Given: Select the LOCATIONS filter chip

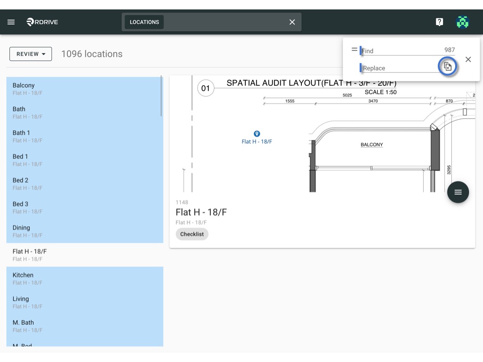Looking at the screenshot, I should [x=144, y=22].
